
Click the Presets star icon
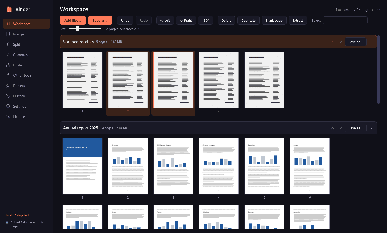coord(8,86)
